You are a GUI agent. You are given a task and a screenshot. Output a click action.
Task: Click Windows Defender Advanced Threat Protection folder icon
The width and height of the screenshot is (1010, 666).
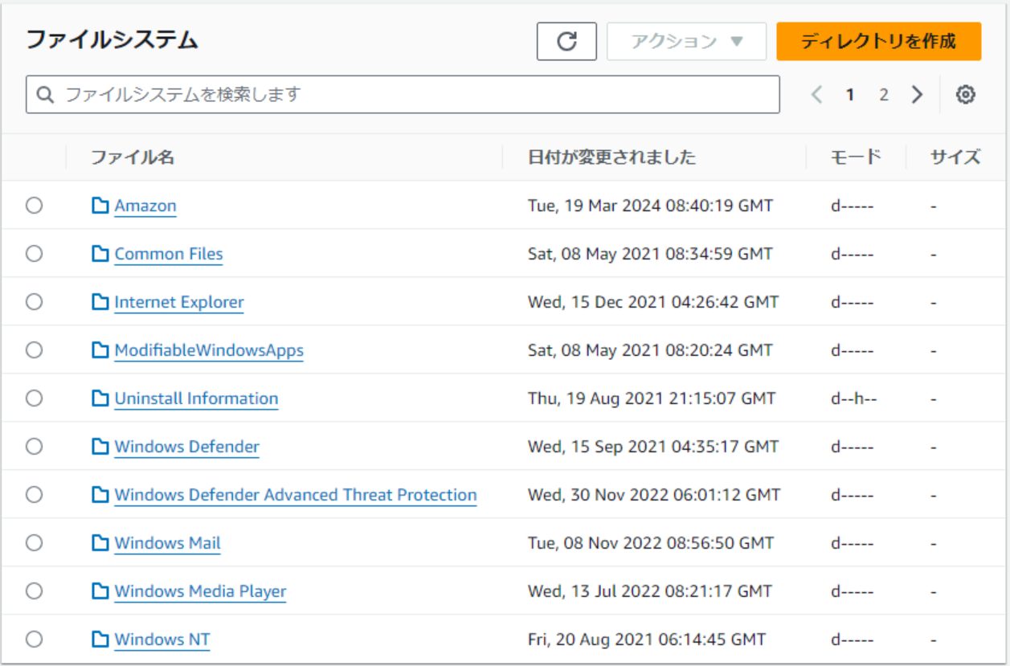coord(100,495)
